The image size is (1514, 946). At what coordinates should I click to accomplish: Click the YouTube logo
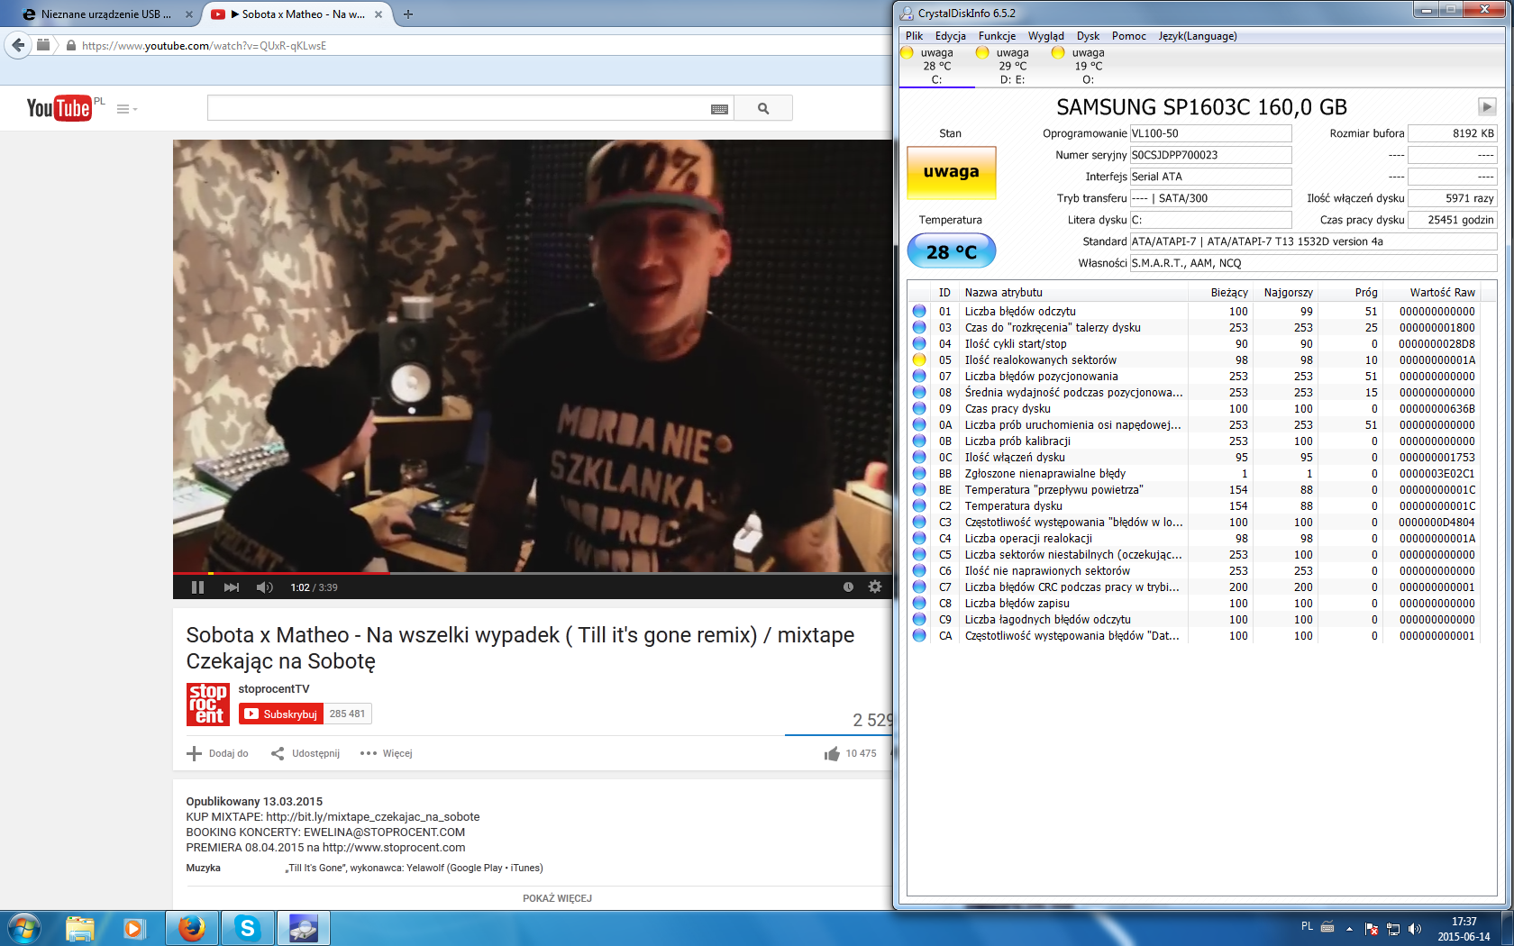59,108
